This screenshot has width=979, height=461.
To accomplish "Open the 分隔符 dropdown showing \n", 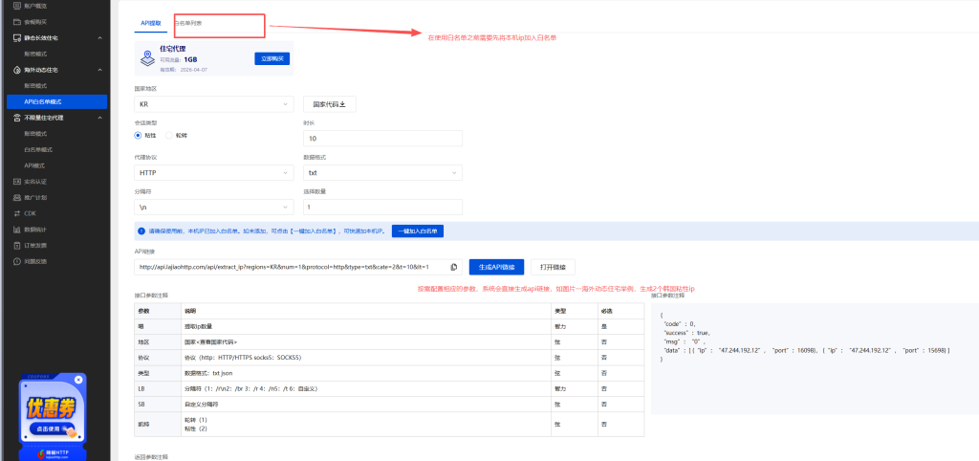I will click(213, 207).
